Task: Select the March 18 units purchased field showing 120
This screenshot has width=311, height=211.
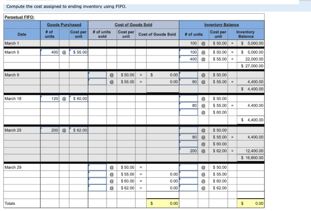Action: pos(49,99)
